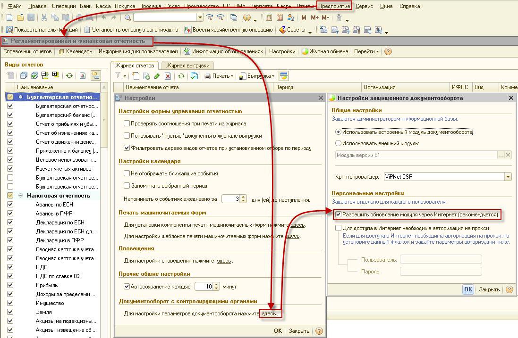Viewport: 518px width, 338px height.
Task: Toggle Проверять соотношения при печати из журнала
Action: coord(127,124)
